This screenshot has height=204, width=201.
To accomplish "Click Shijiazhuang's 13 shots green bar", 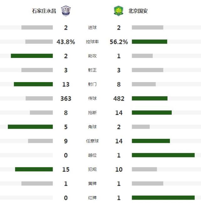I will (x=33, y=84).
